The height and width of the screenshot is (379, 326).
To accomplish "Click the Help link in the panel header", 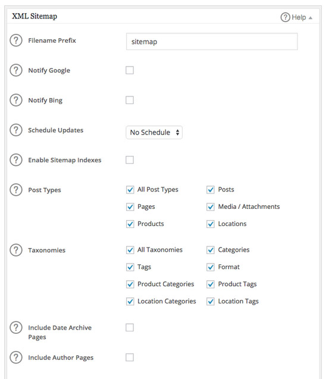I will coord(299,17).
